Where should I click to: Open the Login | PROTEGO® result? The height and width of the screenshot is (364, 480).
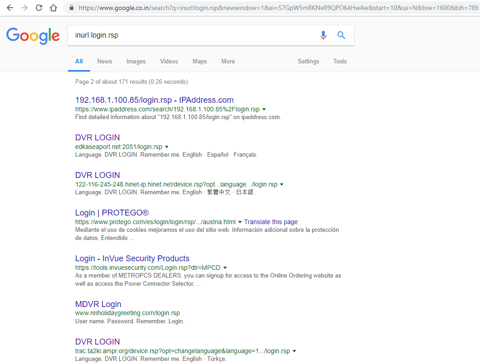tap(112, 213)
